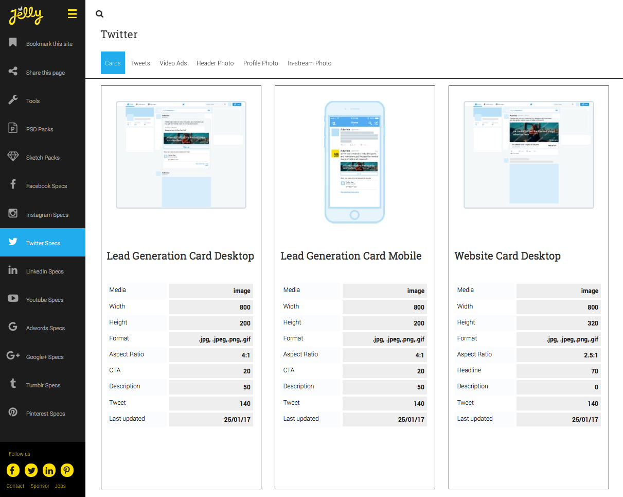Go to Tumblr Specs

click(x=43, y=385)
